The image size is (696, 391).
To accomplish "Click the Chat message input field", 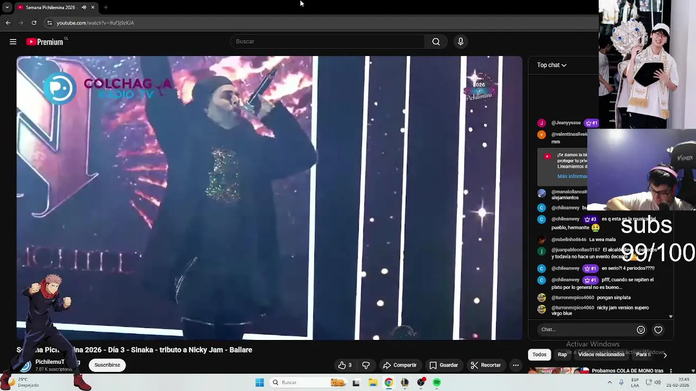I will tap(587, 330).
